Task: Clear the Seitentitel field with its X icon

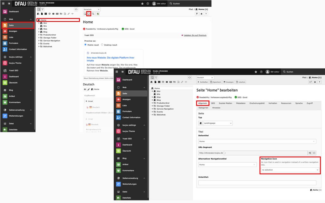Action: (x=314, y=141)
